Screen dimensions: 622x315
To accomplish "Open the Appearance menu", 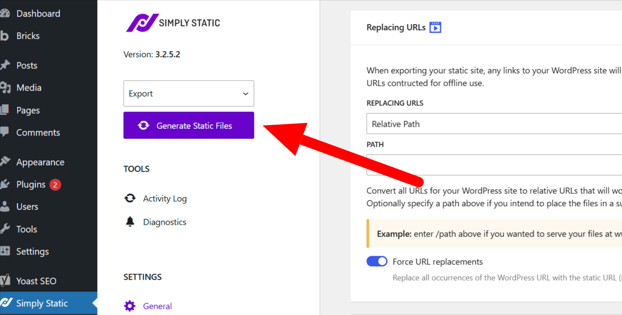I will (40, 162).
